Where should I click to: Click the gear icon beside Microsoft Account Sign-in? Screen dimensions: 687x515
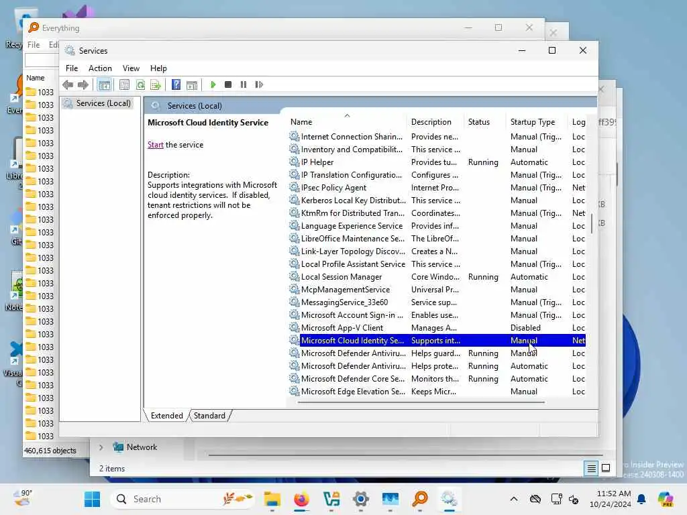[x=295, y=315]
